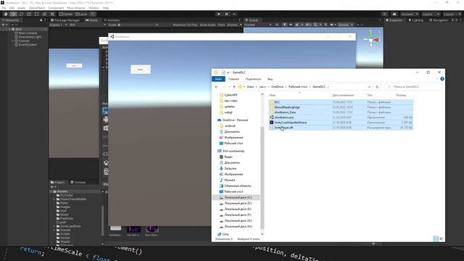Select Музыка in Explorer sidebar
The image size is (464, 261).
[x=227, y=180]
